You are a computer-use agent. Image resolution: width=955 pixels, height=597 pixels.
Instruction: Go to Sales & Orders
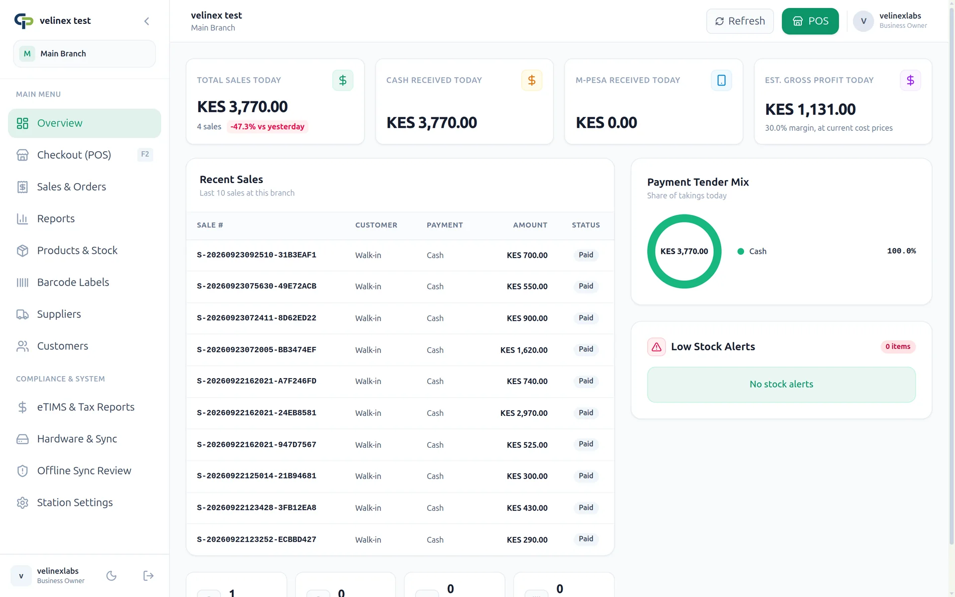point(85,187)
